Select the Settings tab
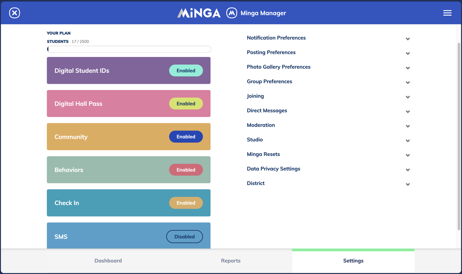This screenshot has width=462, height=274. click(x=353, y=260)
